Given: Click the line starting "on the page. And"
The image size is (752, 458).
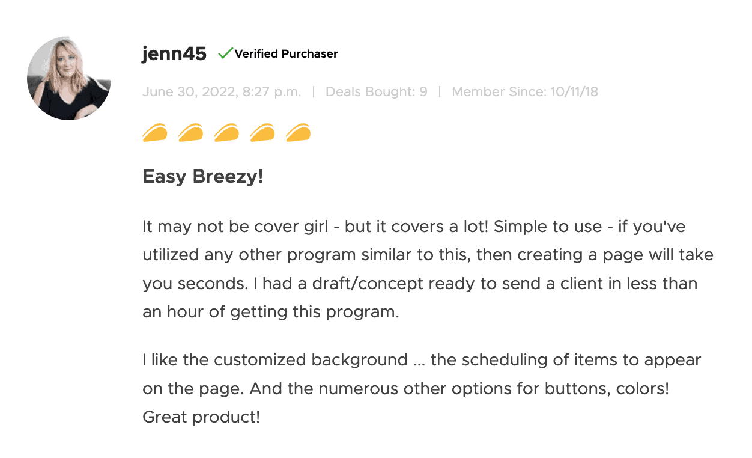Looking at the screenshot, I should [x=405, y=388].
